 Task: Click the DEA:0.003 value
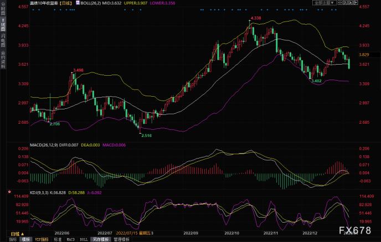click(90, 145)
